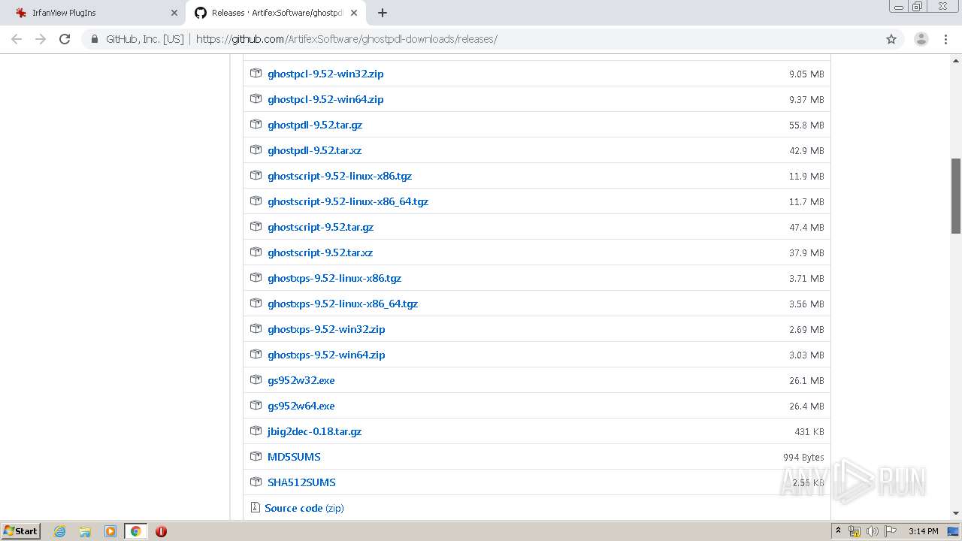Download ghostpdl-9.52.tar.xz
Image resolution: width=962 pixels, height=541 pixels.
(x=314, y=150)
